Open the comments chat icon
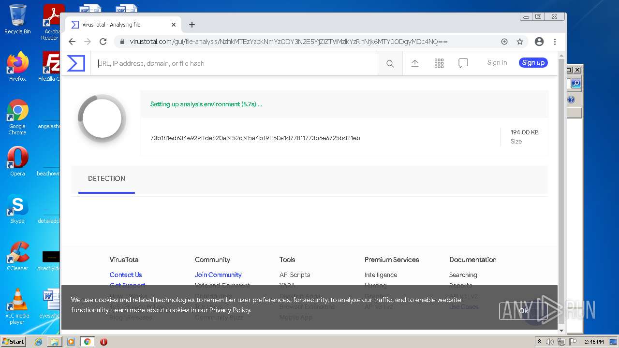The height and width of the screenshot is (348, 619). [463, 63]
